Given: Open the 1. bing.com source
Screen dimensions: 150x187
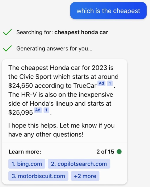Looking at the screenshot, I should tap(27, 164).
